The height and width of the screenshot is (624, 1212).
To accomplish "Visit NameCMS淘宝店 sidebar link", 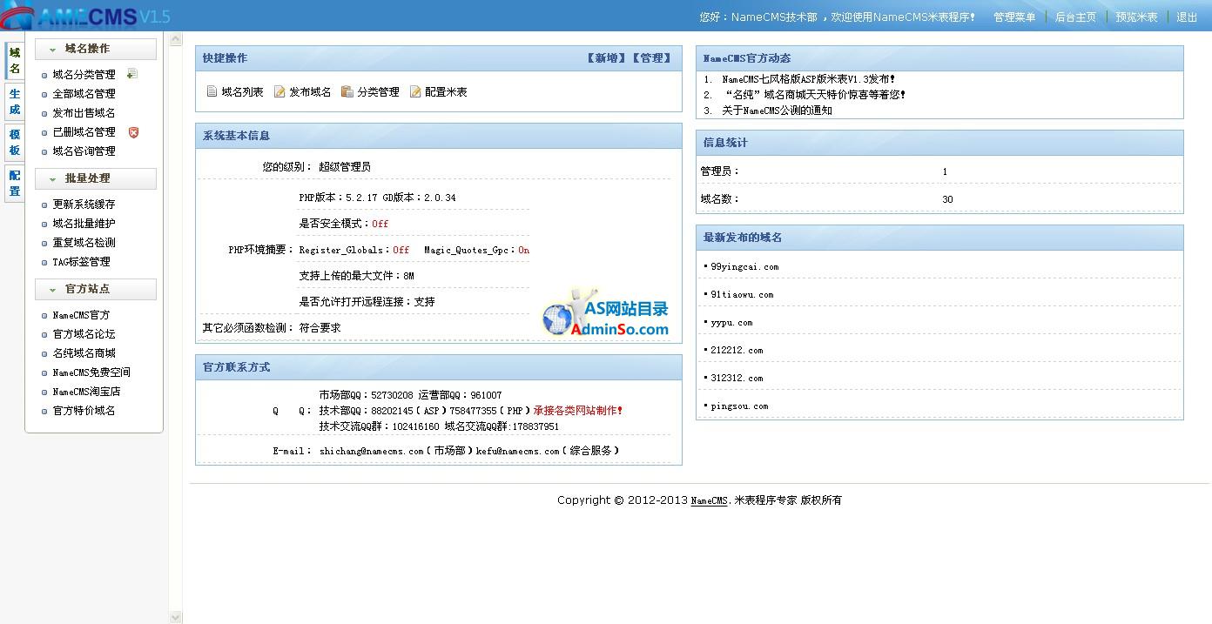I will (x=86, y=392).
